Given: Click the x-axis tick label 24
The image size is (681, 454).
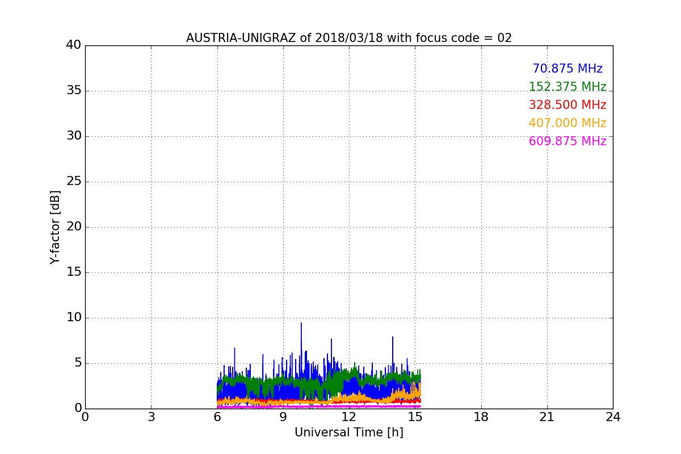Looking at the screenshot, I should click(x=613, y=417).
